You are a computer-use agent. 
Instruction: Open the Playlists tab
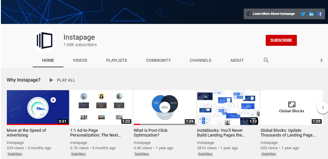pos(117,60)
